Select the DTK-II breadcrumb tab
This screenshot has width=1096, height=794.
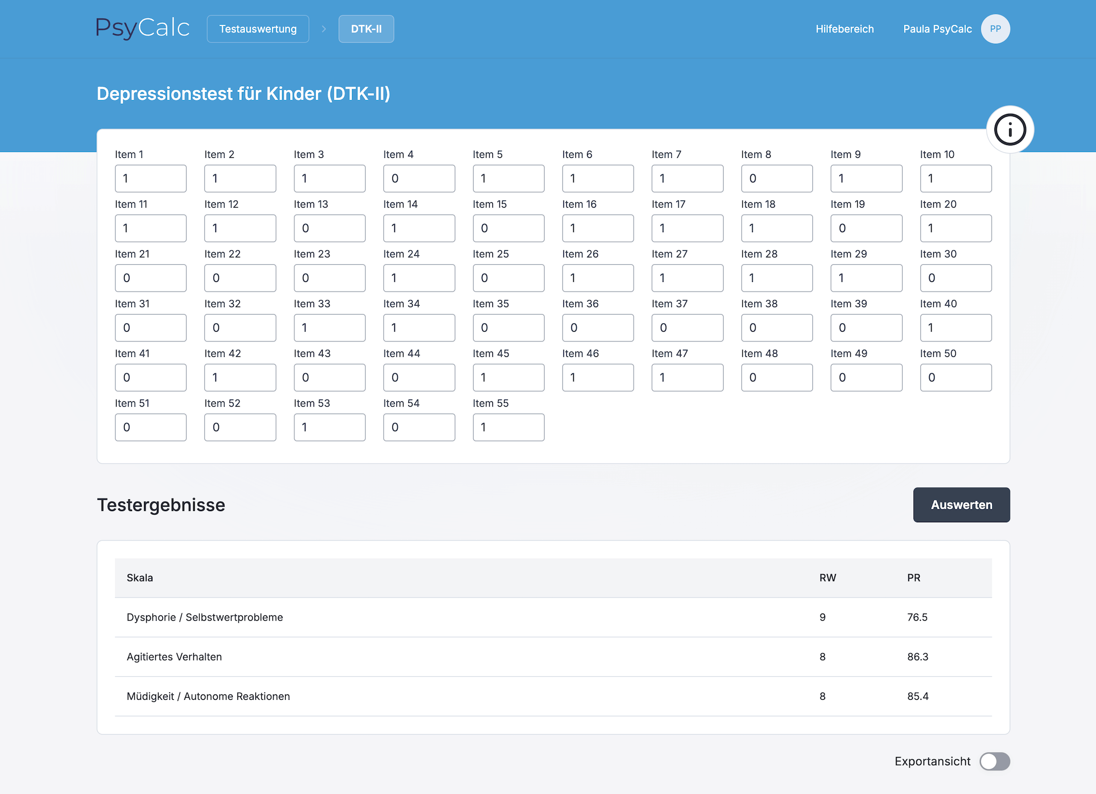tap(366, 29)
